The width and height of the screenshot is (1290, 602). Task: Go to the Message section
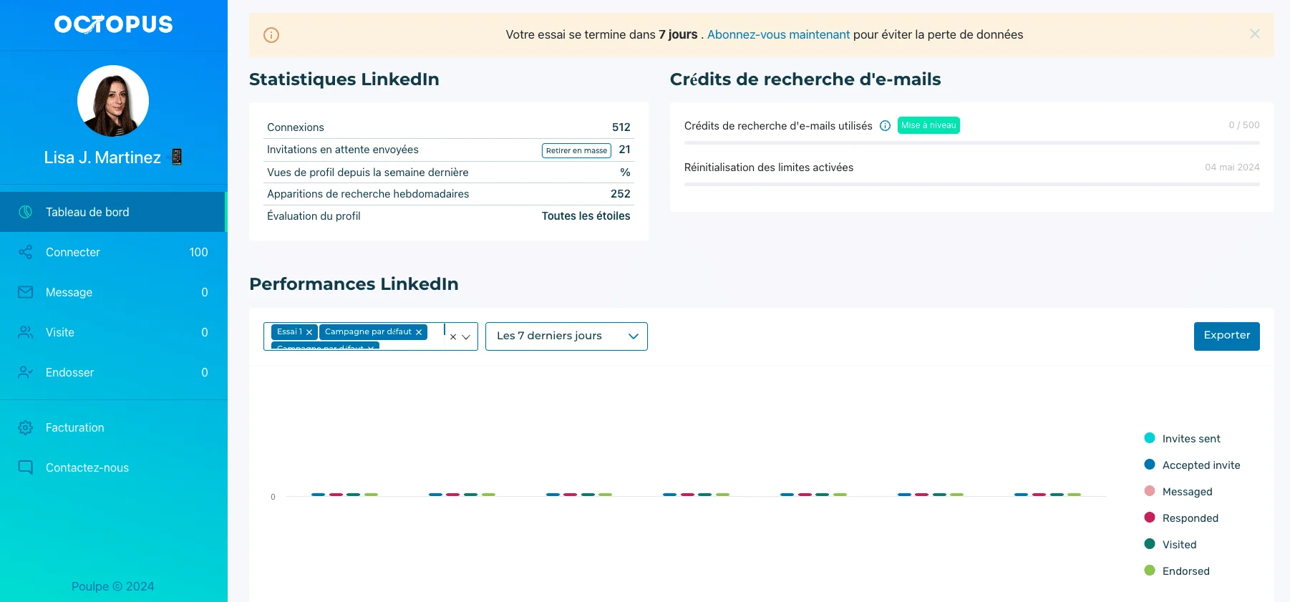tap(113, 292)
